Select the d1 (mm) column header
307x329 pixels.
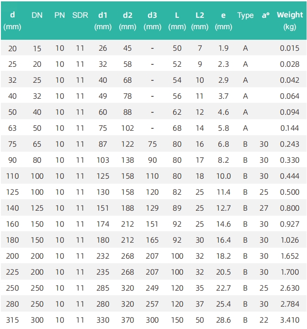coord(103,21)
